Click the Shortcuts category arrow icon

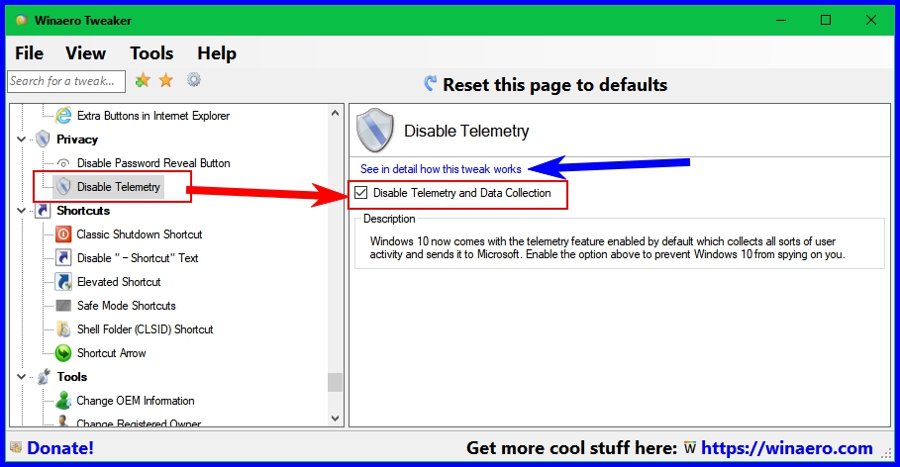click(43, 211)
